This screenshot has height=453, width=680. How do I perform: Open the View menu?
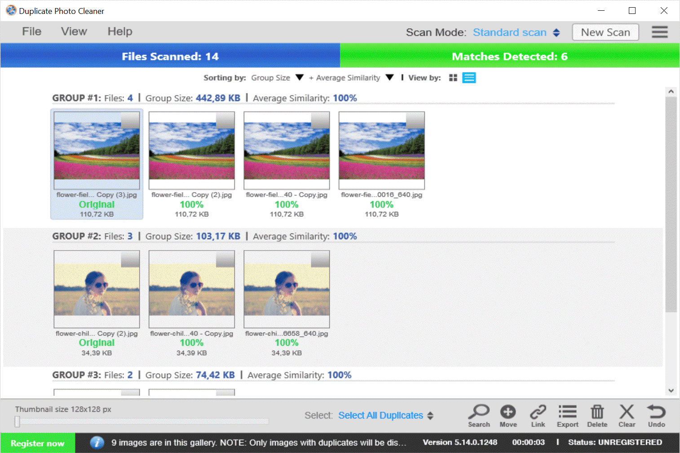[73, 31]
